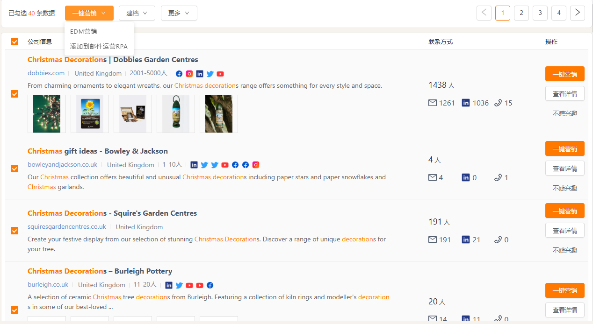593x324 pixels.
Task: Open the burleigh.co.uk link
Action: click(48, 284)
